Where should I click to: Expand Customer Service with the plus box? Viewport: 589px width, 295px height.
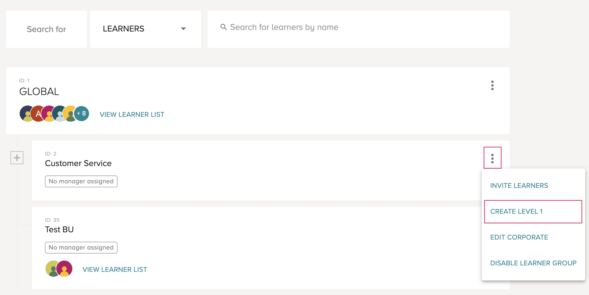[17, 158]
